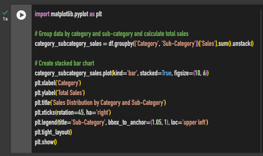Click the run cell play icon
Image resolution: width=263 pixels, height=156 pixels.
[21, 15]
